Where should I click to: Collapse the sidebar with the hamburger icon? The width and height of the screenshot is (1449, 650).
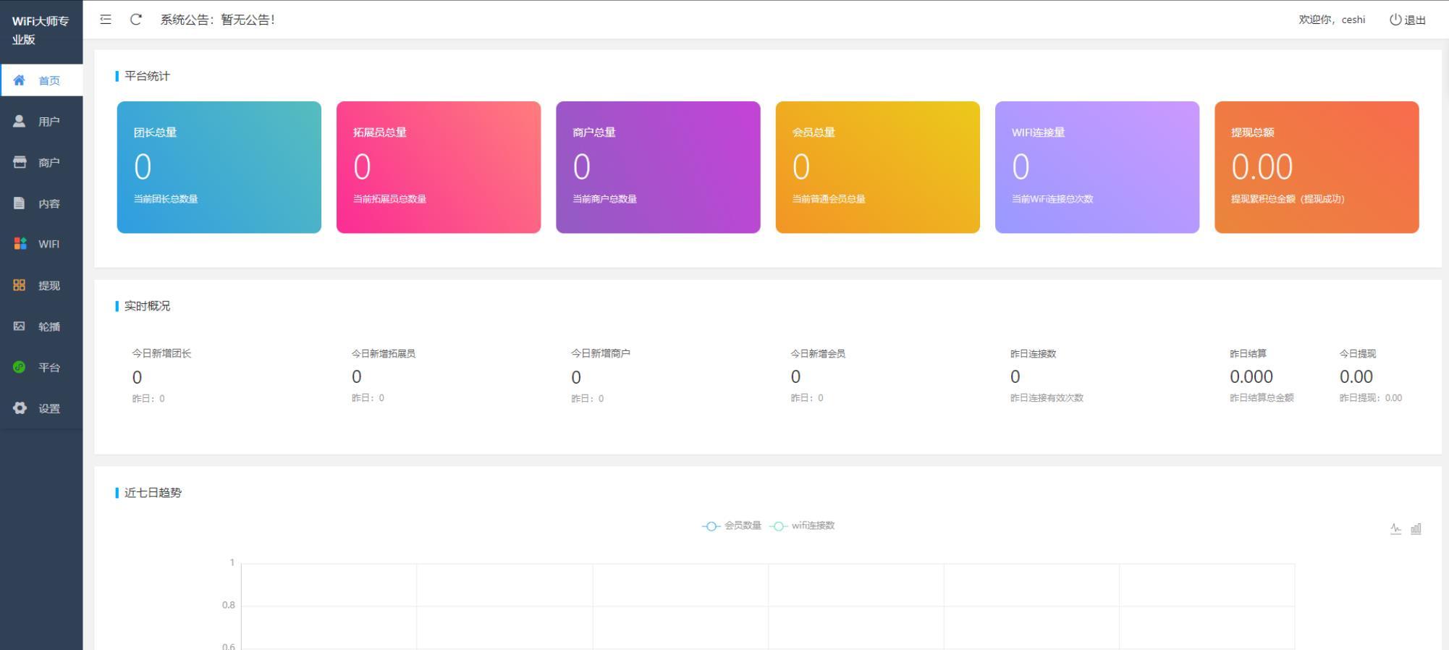106,20
